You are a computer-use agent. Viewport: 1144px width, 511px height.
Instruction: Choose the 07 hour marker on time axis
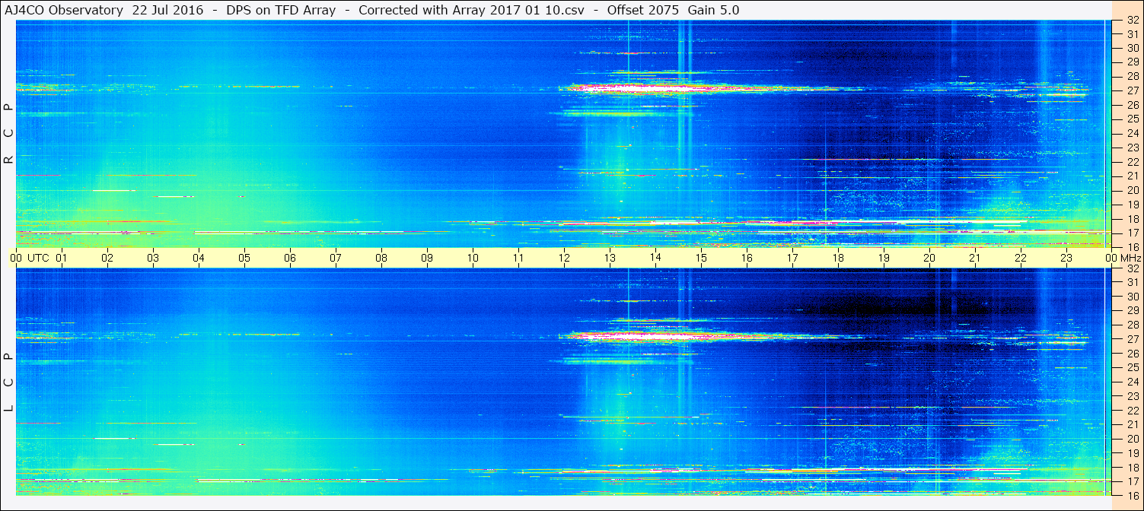pyautogui.click(x=336, y=258)
